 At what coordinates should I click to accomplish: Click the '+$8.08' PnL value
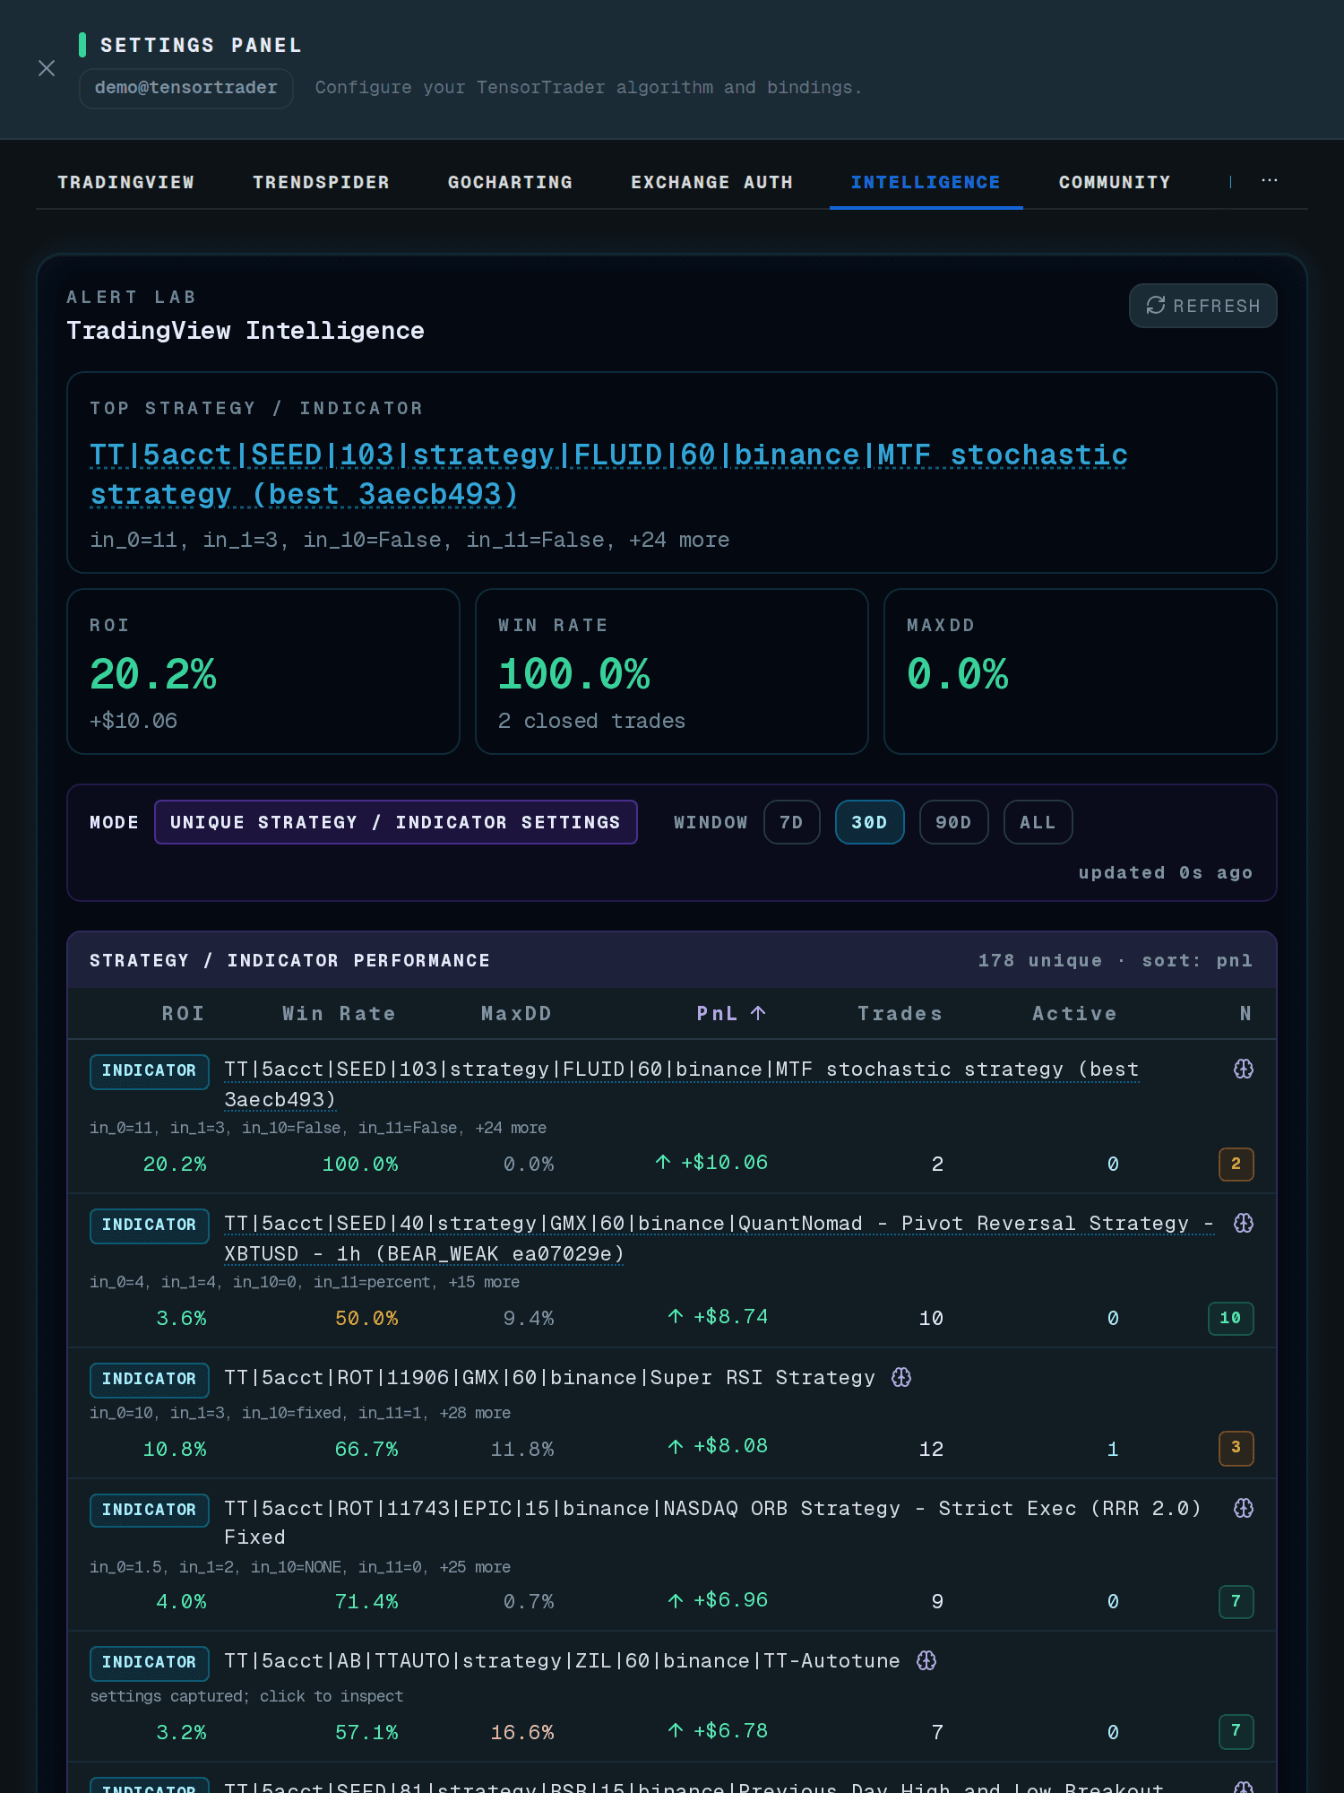pyautogui.click(x=730, y=1445)
